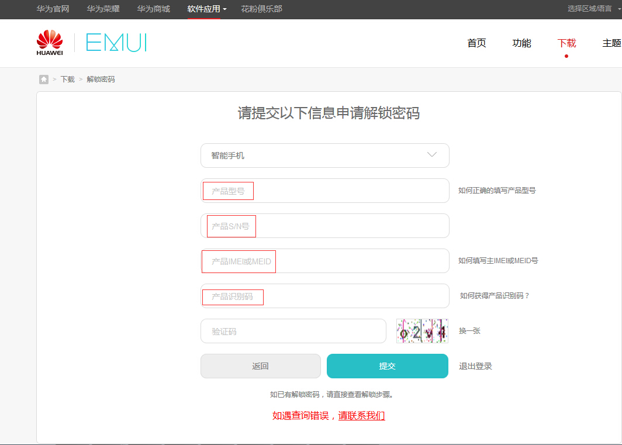Image resolution: width=622 pixels, height=445 pixels.
Task: Open the 选择区域/语言 selector
Action: (594, 9)
